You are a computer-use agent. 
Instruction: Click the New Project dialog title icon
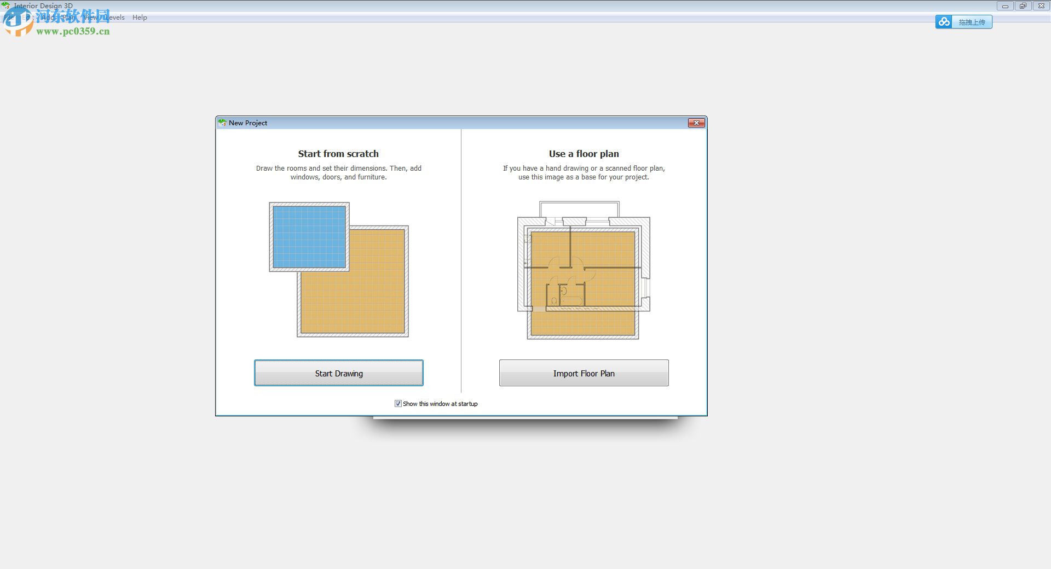pos(222,123)
